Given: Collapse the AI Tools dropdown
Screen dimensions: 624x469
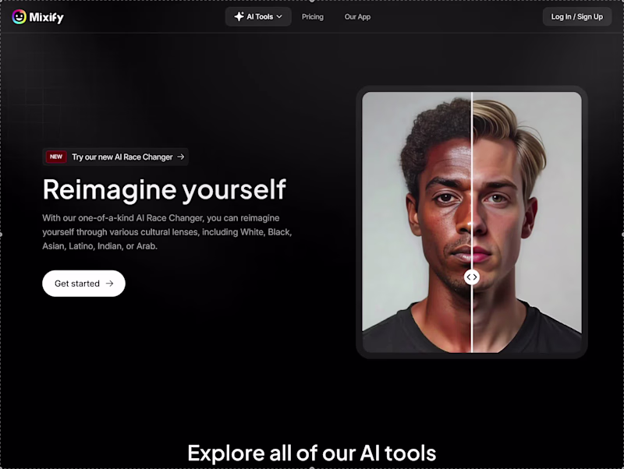Looking at the screenshot, I should pos(257,16).
